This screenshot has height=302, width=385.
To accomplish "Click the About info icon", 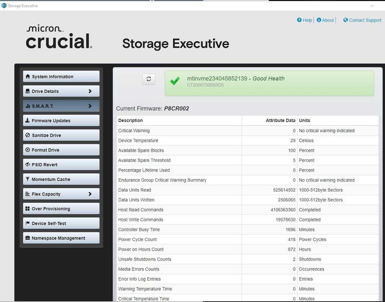I will click(319, 20).
